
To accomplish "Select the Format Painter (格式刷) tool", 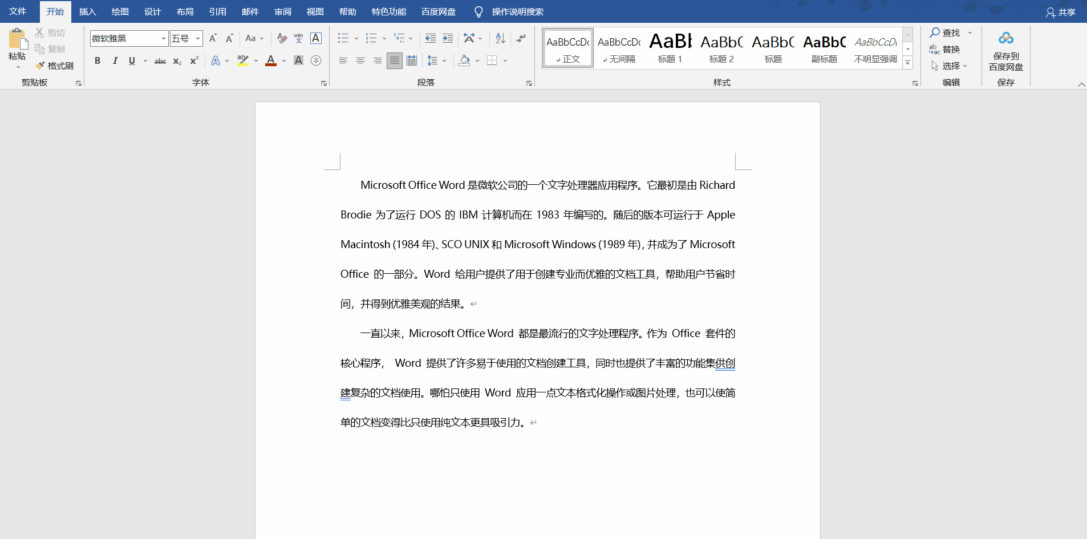I will [x=55, y=66].
